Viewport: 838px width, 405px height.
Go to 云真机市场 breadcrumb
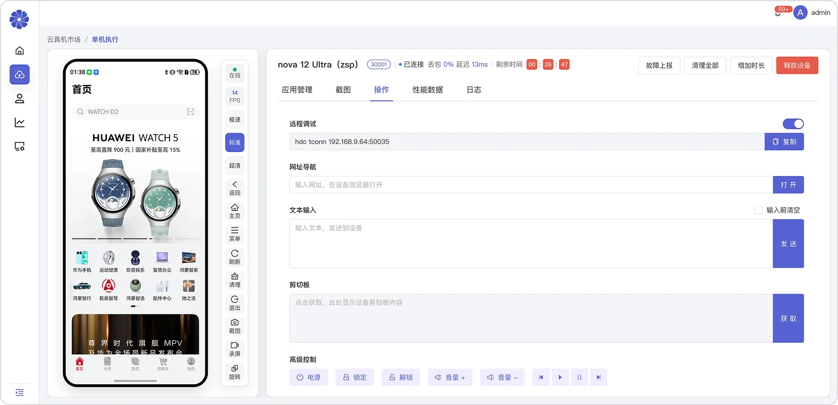click(x=64, y=39)
